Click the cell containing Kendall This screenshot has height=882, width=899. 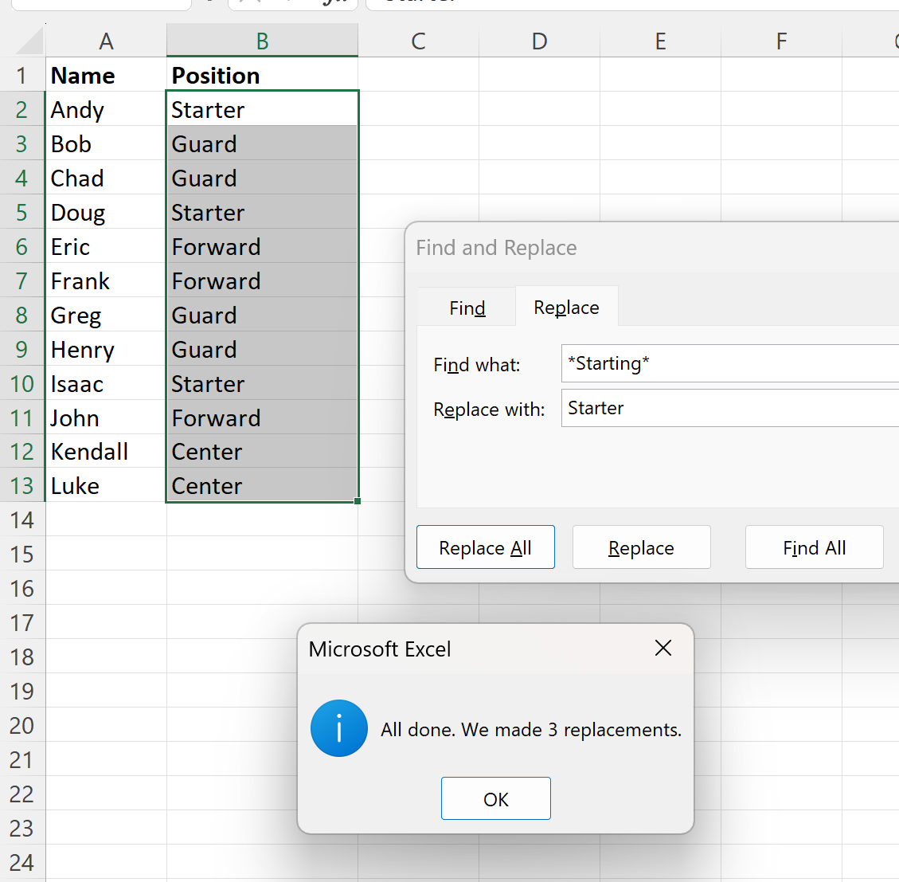tap(106, 451)
